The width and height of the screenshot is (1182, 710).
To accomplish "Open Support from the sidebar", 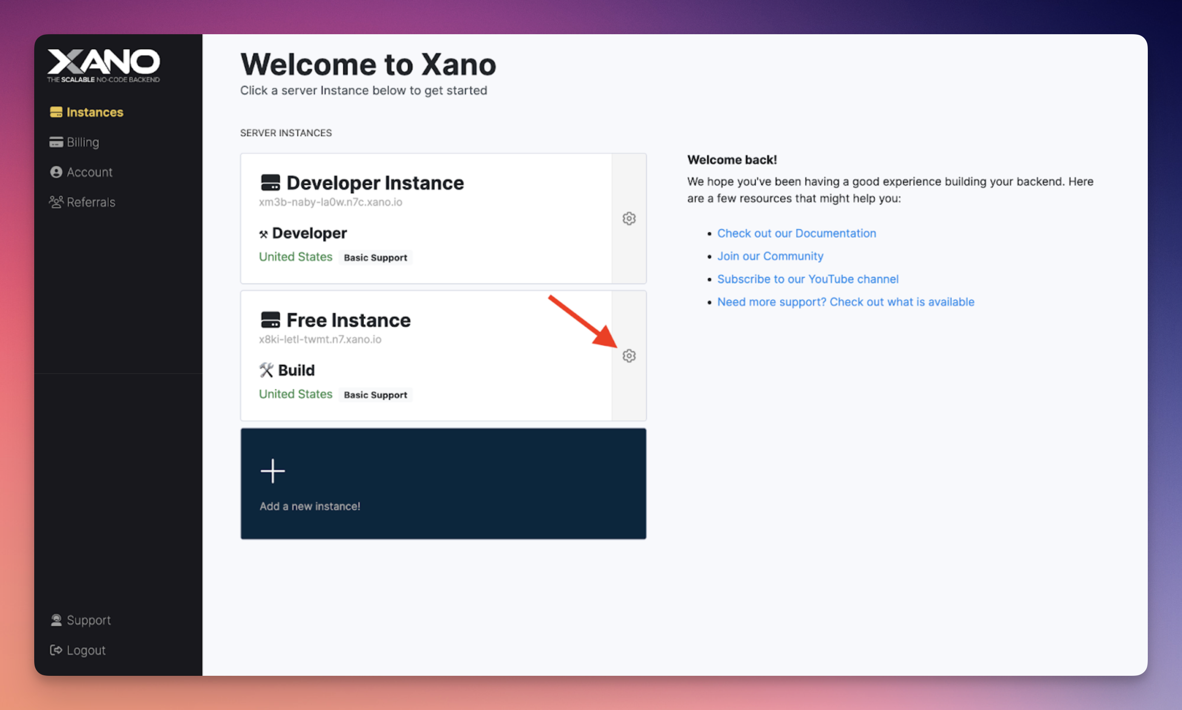I will pyautogui.click(x=81, y=620).
